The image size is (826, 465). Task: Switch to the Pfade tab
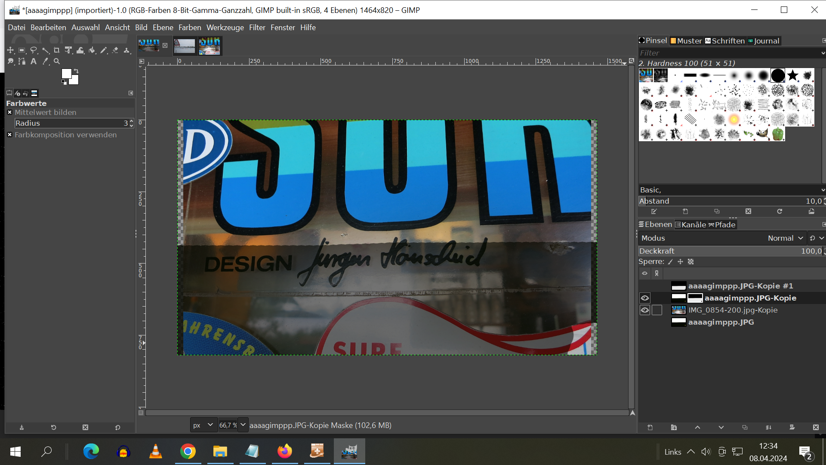click(x=722, y=225)
